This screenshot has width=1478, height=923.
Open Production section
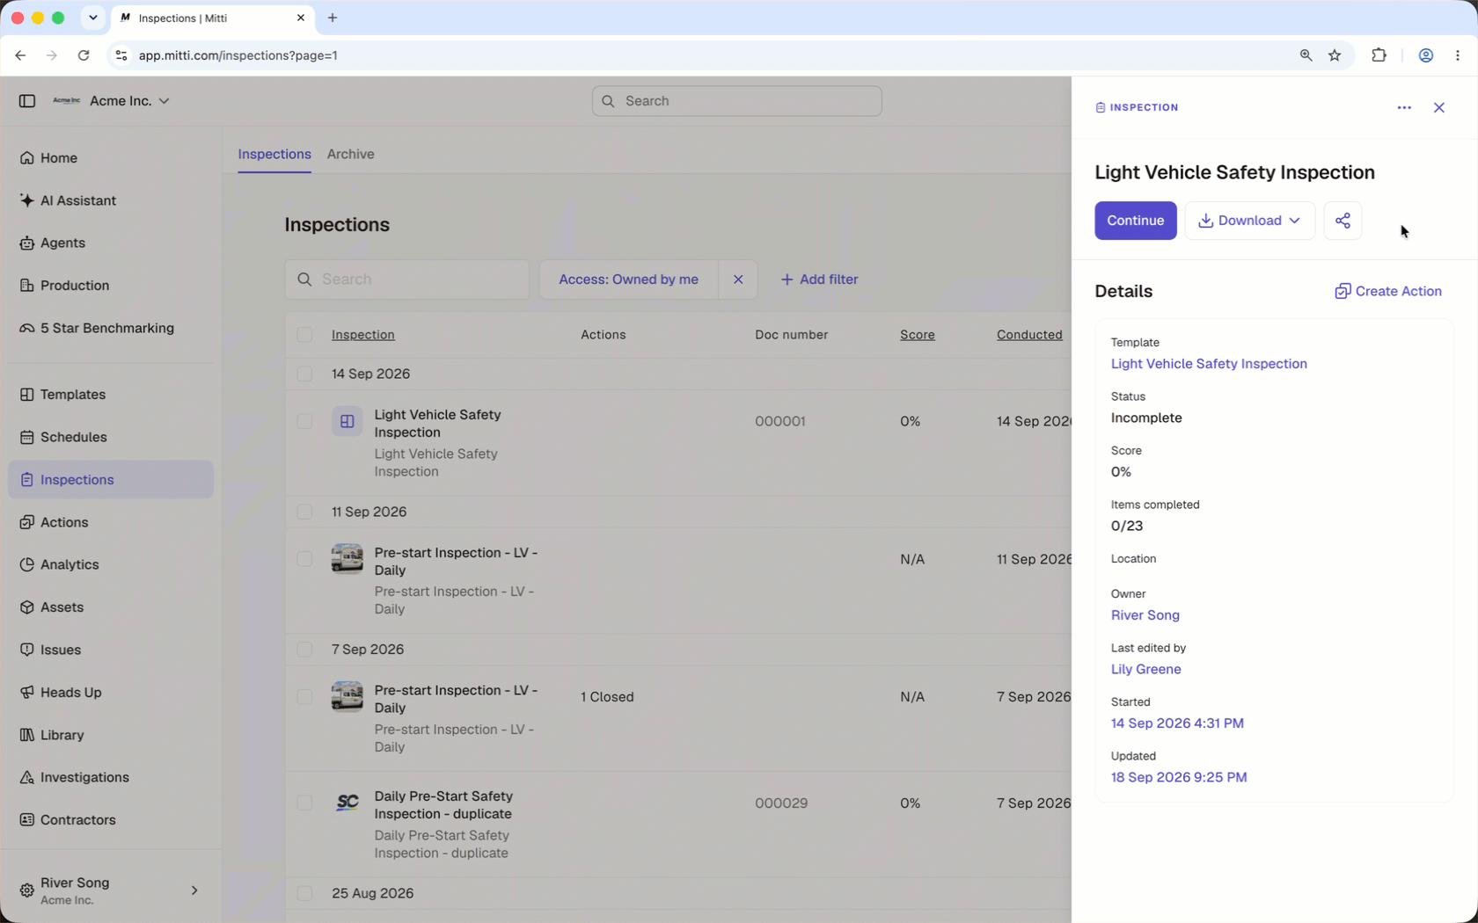click(x=110, y=286)
